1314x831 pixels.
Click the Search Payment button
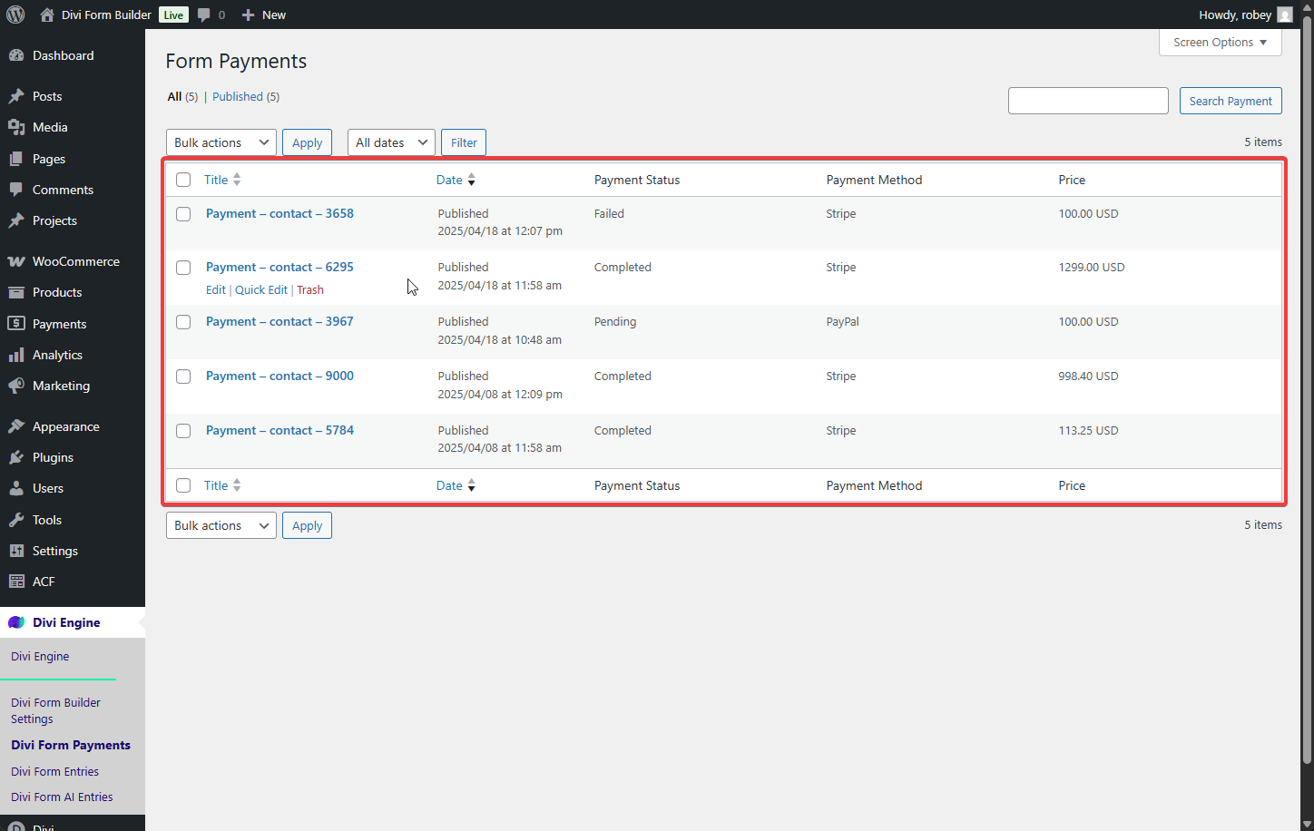coord(1231,100)
